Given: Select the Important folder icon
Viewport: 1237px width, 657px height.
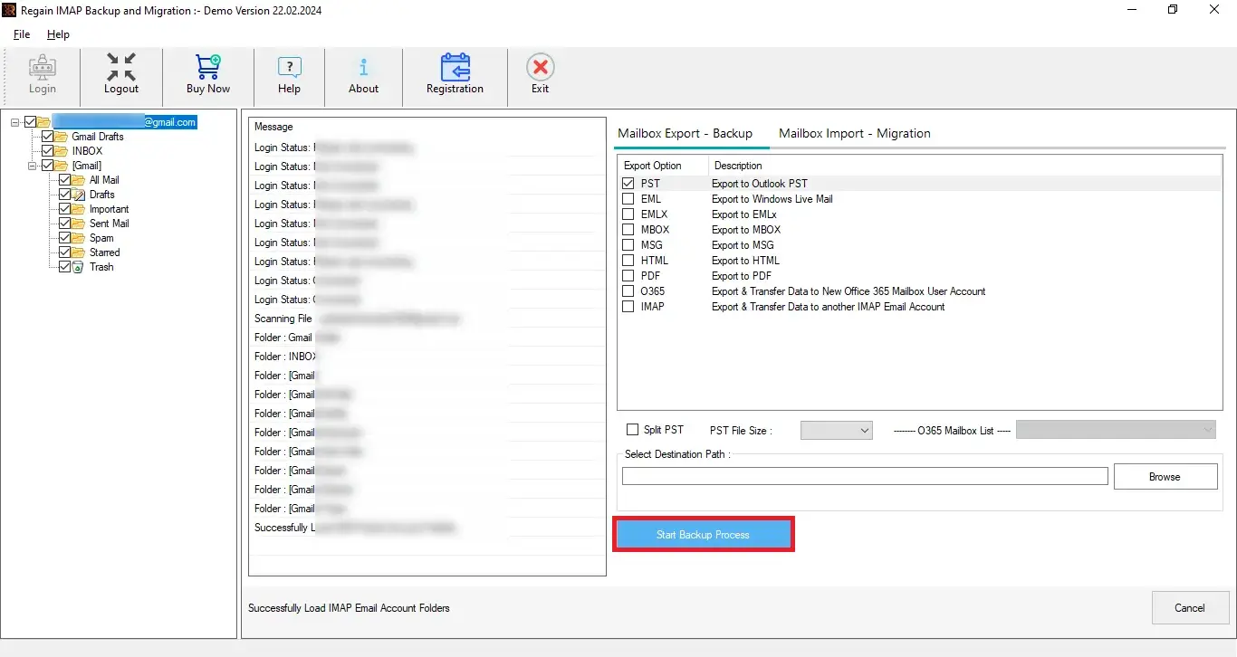Looking at the screenshot, I should coord(79,209).
